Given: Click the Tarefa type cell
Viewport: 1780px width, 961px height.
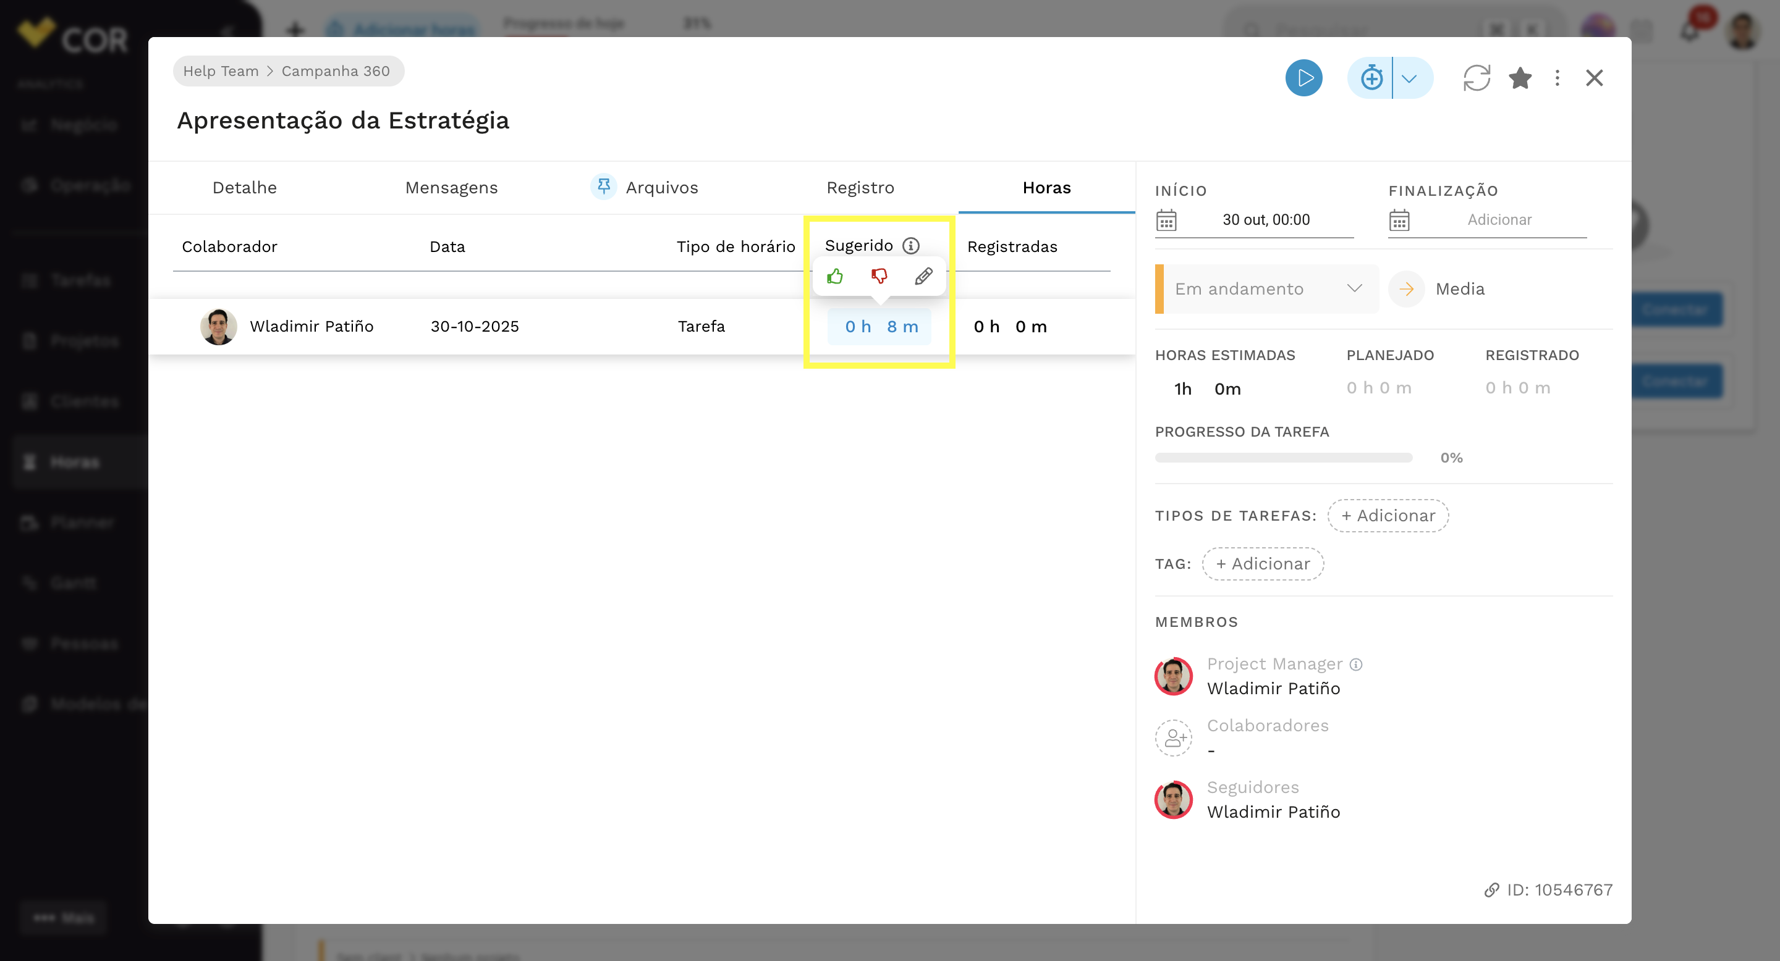Looking at the screenshot, I should click(x=701, y=327).
